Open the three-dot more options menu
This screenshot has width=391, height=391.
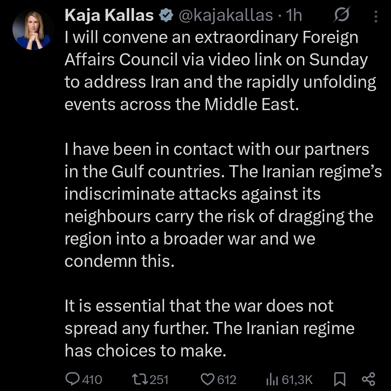tap(376, 16)
